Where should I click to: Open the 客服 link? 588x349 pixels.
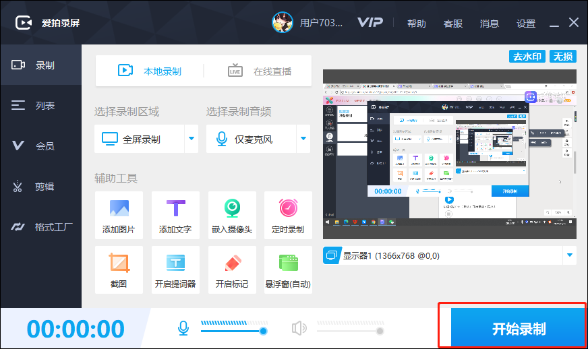(453, 24)
